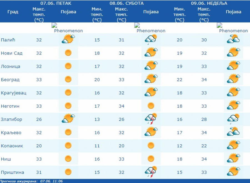Click Palić Friday partly sunny icon
The height and width of the screenshot is (183, 250).
68,39
